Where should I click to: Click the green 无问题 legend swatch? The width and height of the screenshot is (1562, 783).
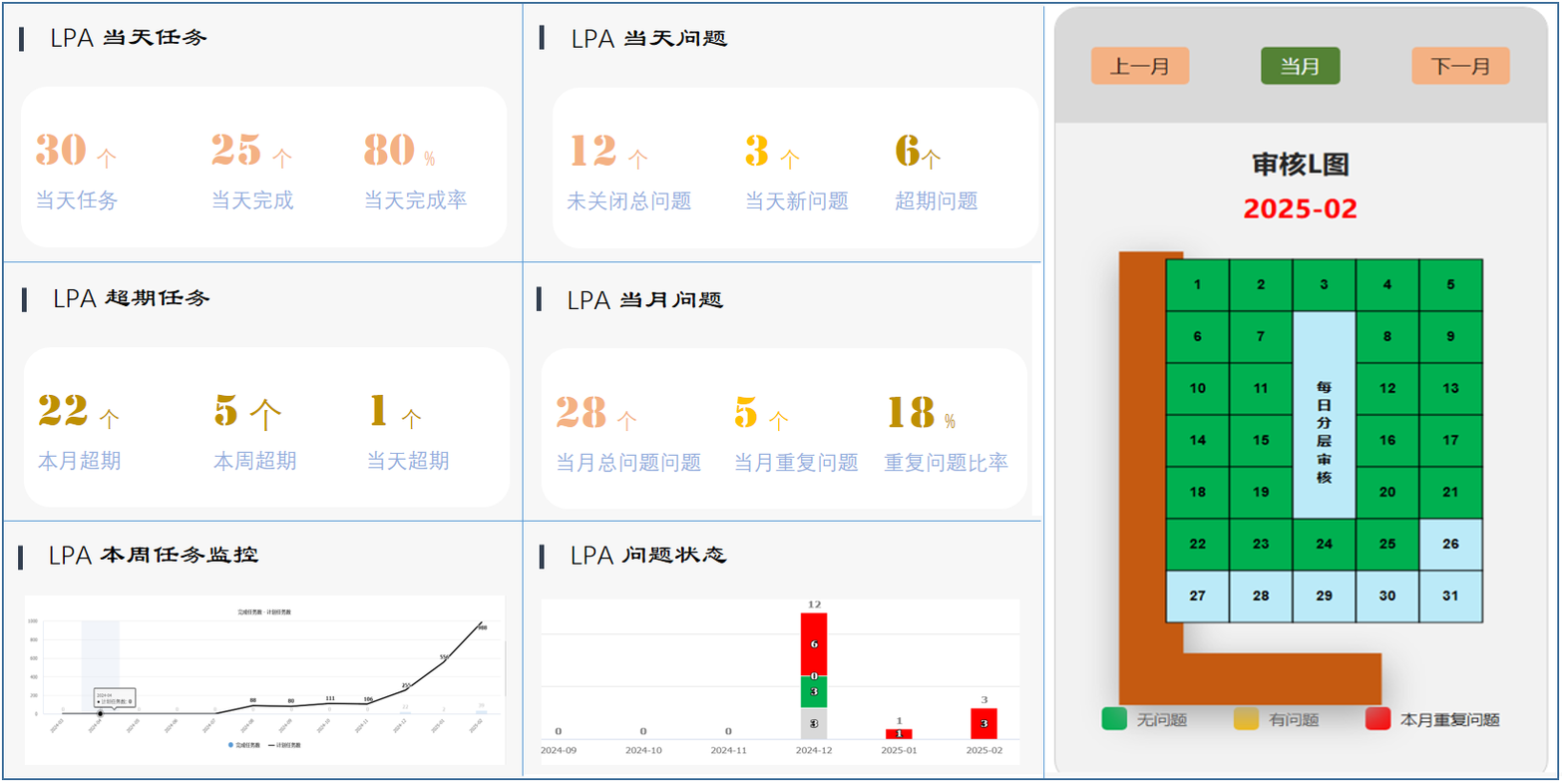(1114, 719)
